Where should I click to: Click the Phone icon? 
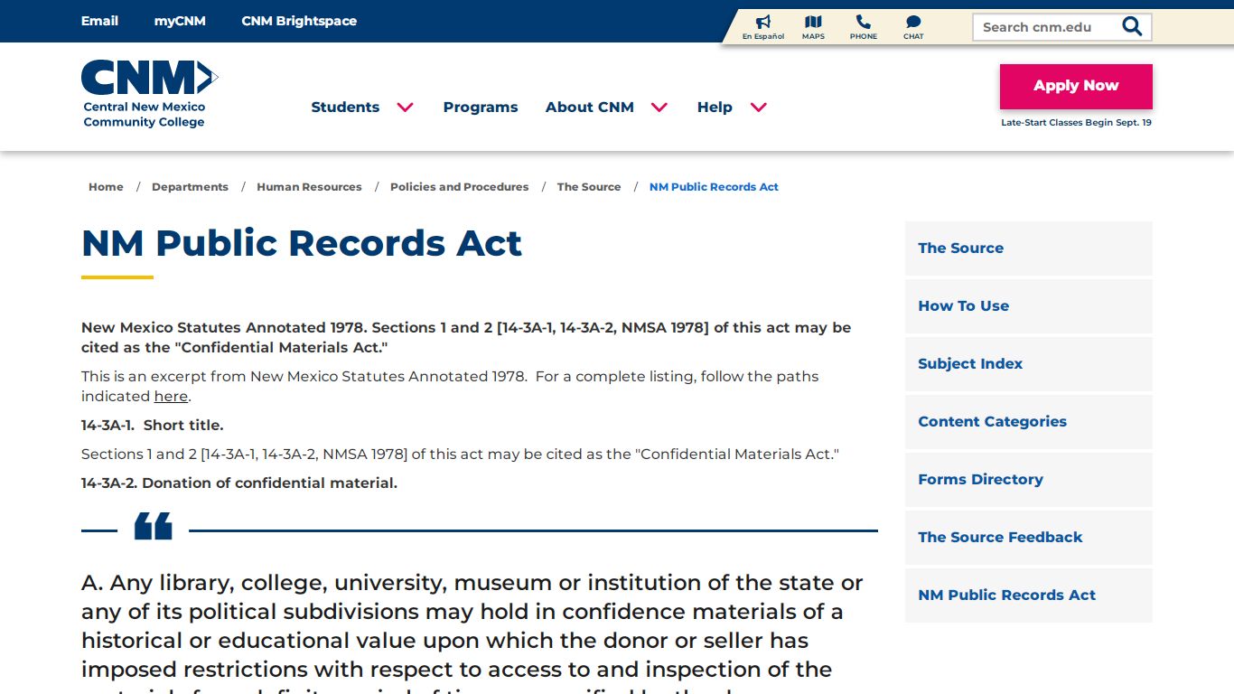tap(864, 22)
